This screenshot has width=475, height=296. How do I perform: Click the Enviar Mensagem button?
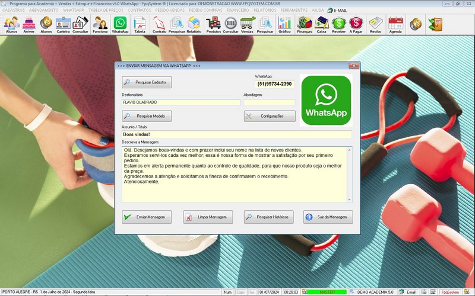[147, 217]
